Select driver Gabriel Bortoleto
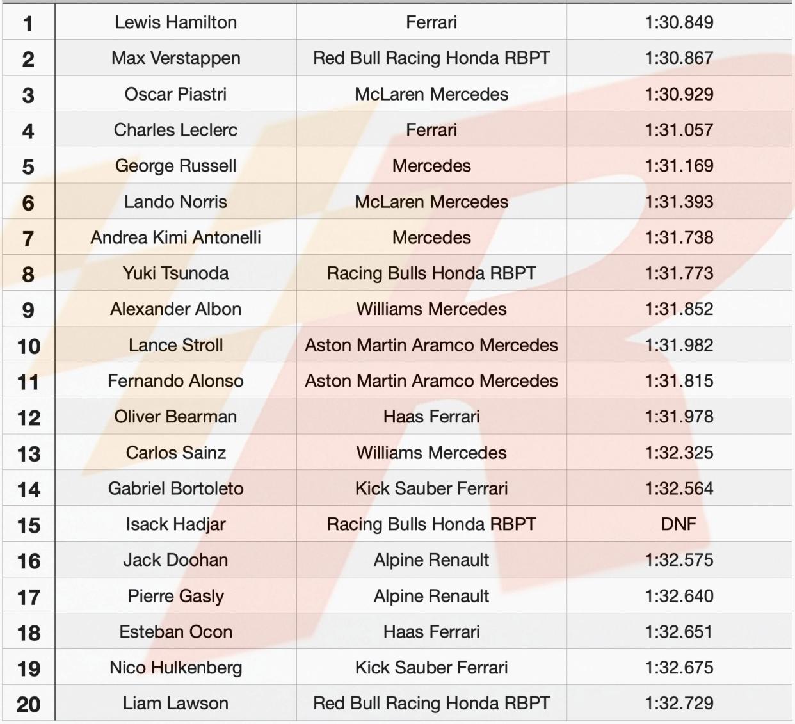This screenshot has height=724, width=795. pos(175,488)
